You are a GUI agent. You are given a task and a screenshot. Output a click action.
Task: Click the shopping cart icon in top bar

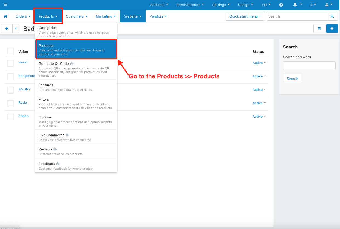[x=5, y=5]
